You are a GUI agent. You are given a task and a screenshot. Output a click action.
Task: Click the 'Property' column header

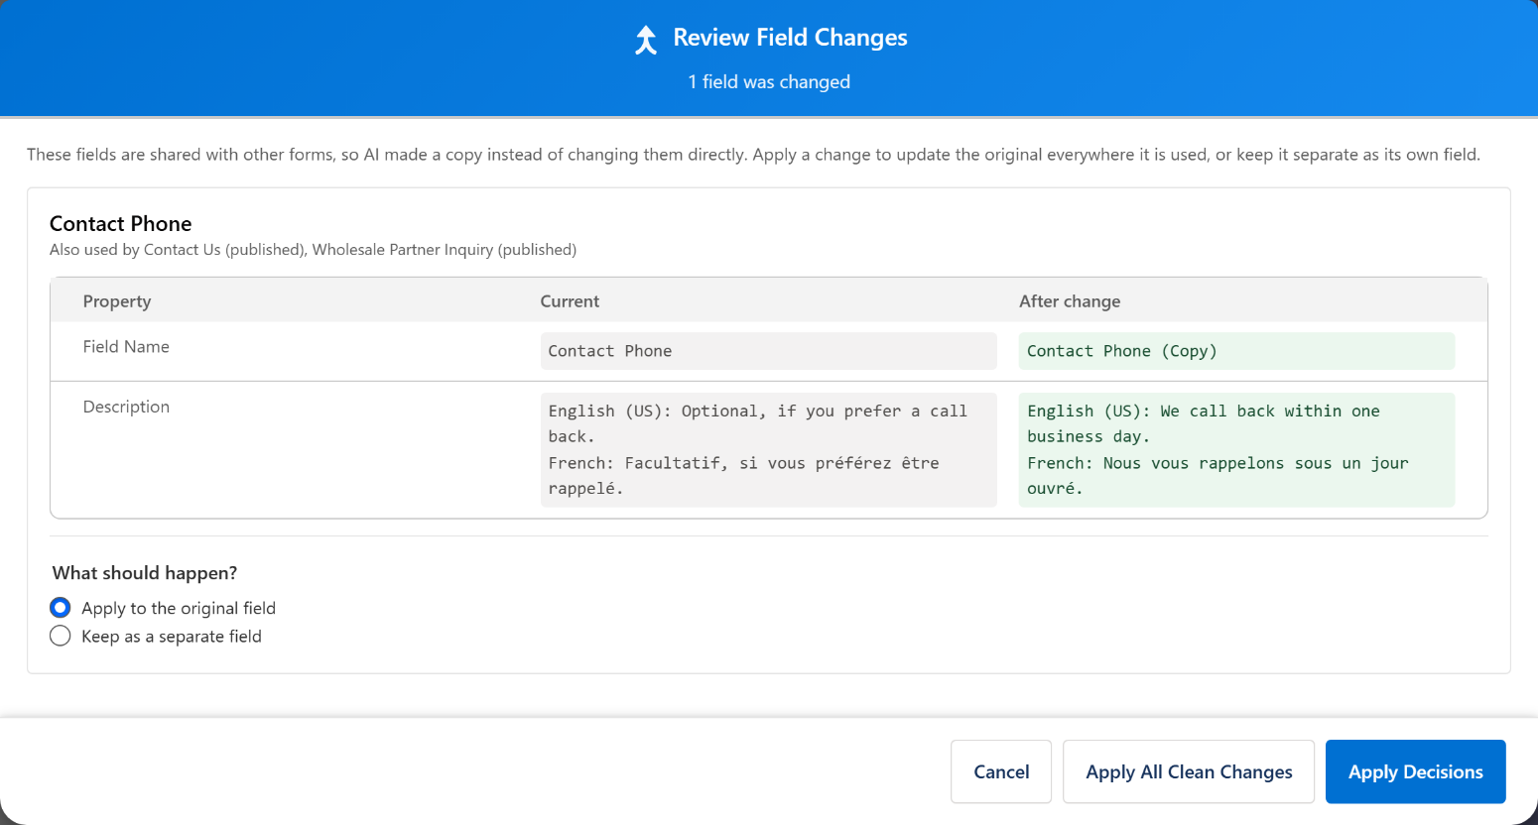[x=117, y=301]
